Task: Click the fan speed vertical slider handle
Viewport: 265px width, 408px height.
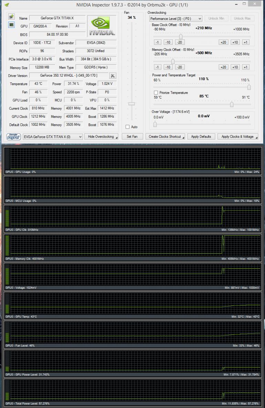Action: 131,103
